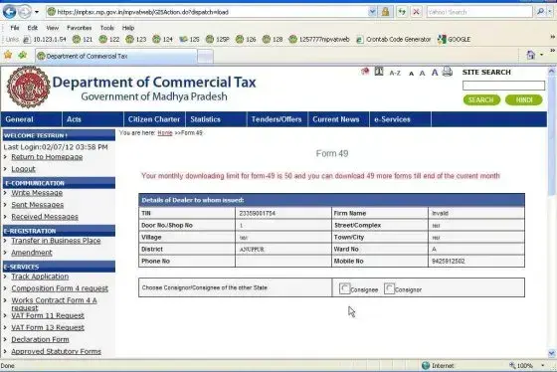Screen dimensions: 557x372
Task: Click the browser Home icon
Action: pyautogui.click(x=531, y=55)
